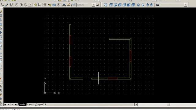Switch to Front view

point(129,5)
